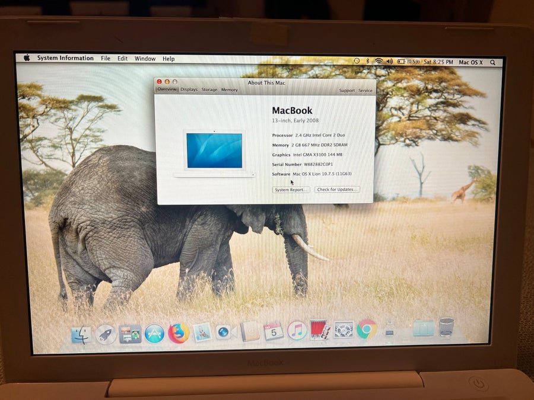
Task: Launch Launchpad rocket icon in Dock
Action: [x=106, y=335]
